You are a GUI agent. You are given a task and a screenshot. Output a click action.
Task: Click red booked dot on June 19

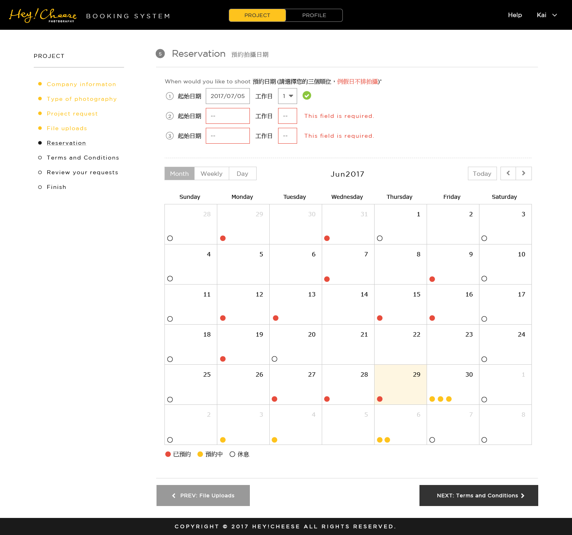click(223, 359)
